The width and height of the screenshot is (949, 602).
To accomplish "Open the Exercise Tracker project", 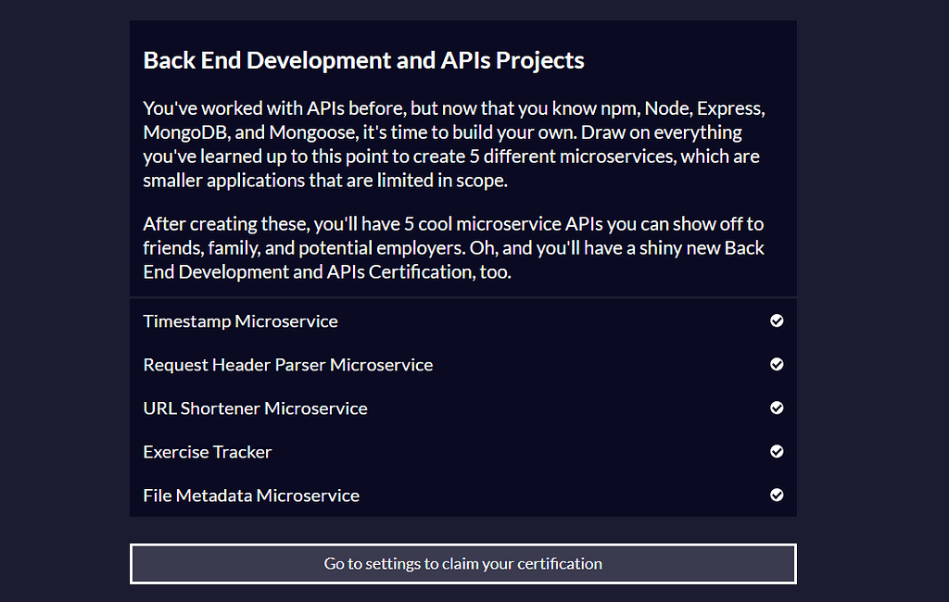I will click(207, 451).
